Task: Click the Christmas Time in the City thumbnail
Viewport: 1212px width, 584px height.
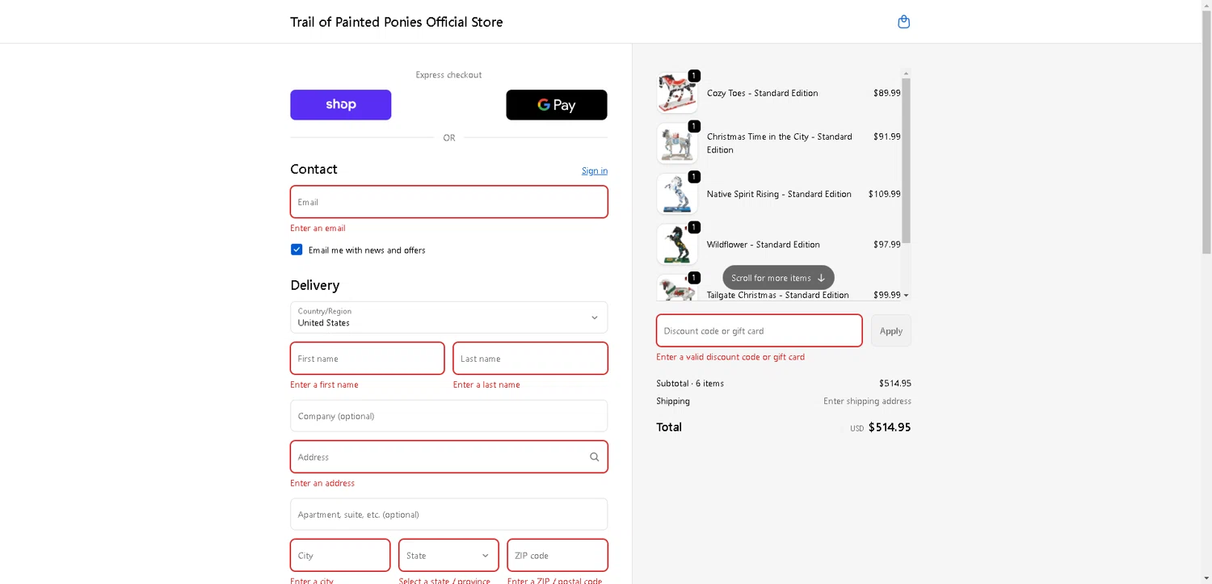Action: (x=677, y=143)
